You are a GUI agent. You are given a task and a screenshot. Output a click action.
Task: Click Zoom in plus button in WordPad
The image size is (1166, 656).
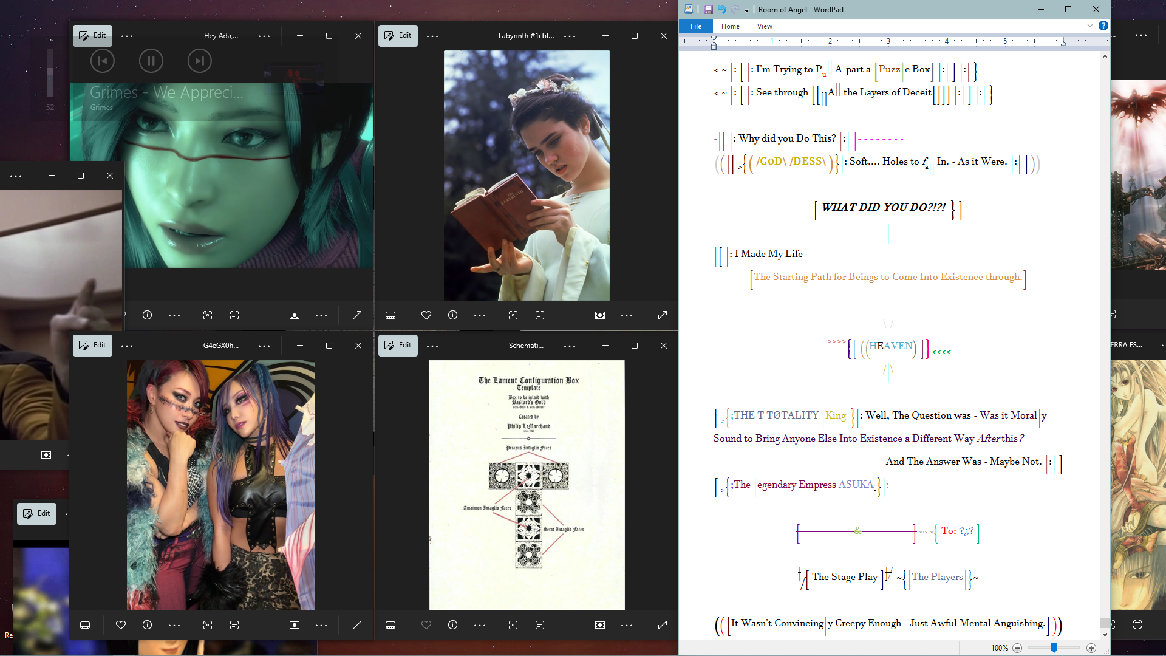tap(1091, 648)
